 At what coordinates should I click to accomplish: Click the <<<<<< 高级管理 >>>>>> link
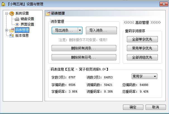142,23
